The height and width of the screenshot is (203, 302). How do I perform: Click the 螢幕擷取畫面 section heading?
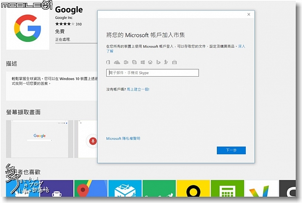(23, 112)
